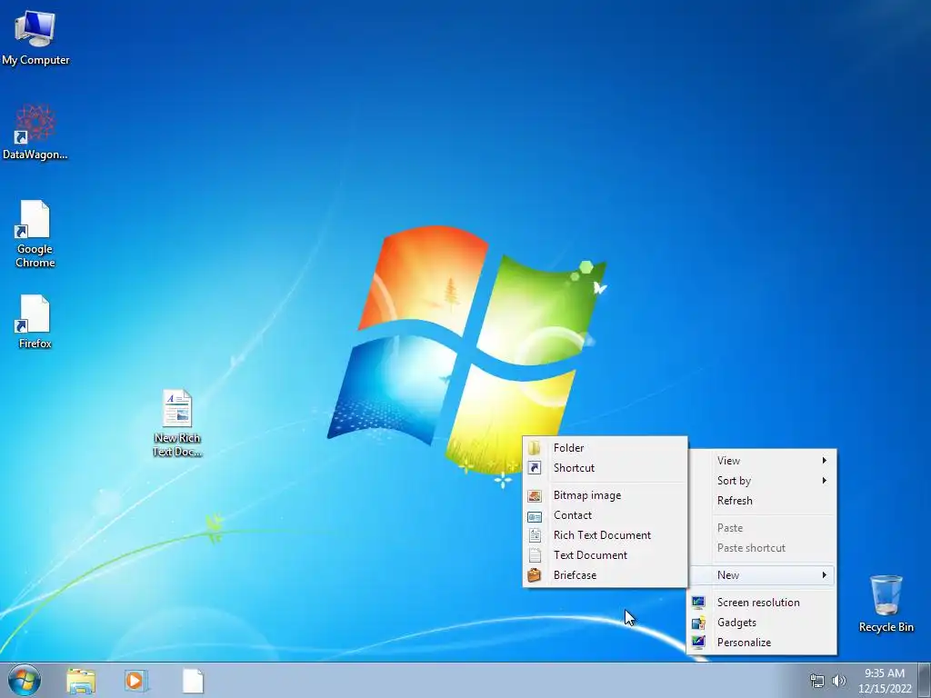Open Windows Explorer from the taskbar

click(x=81, y=681)
